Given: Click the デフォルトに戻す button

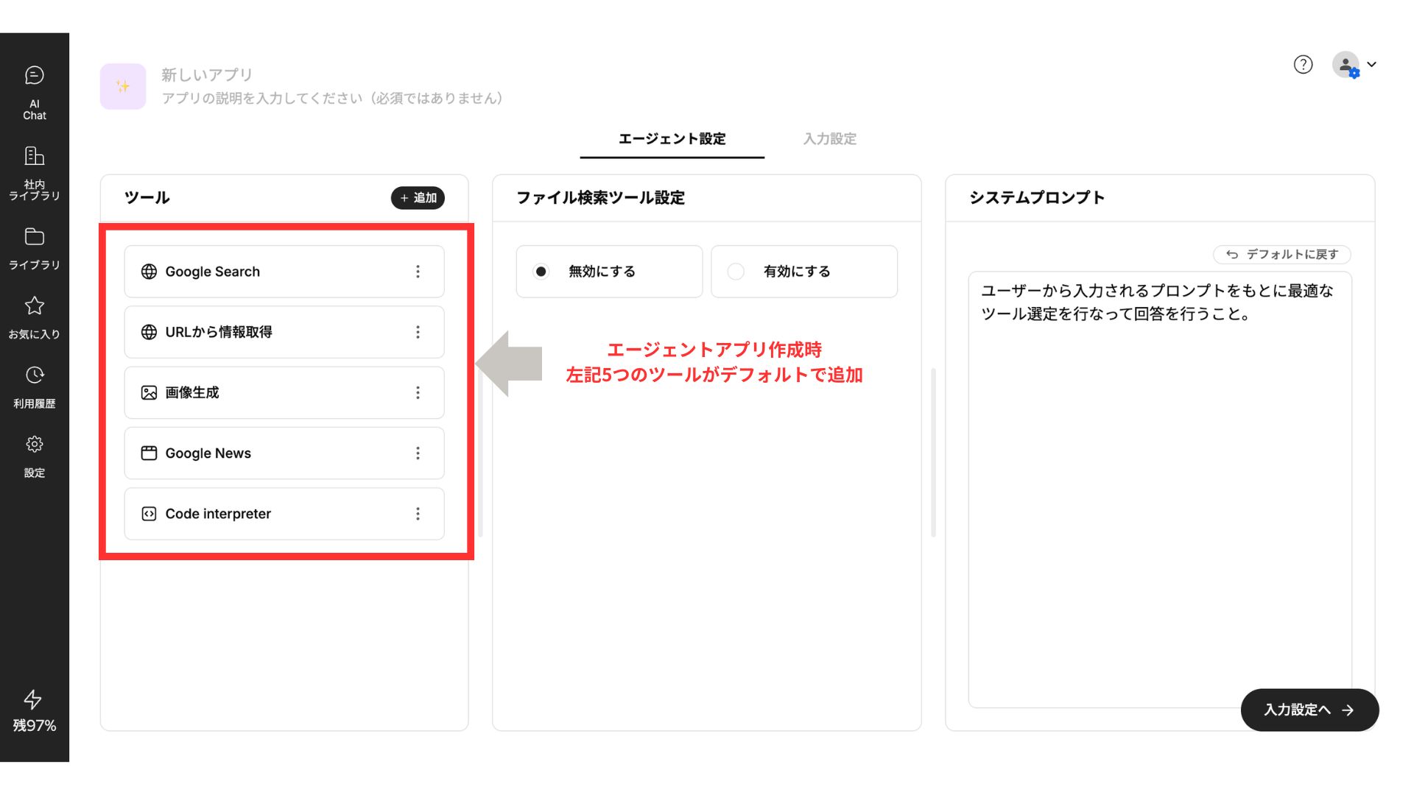Looking at the screenshot, I should [1281, 255].
